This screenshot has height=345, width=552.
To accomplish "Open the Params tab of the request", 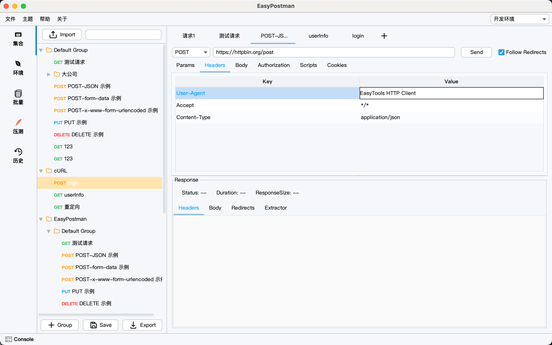I will [x=185, y=65].
